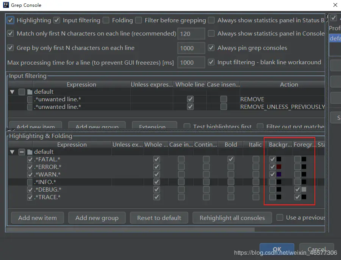Viewport: 341px width, 260px height.
Task: Click Add new item in Highlighting section
Action: click(38, 218)
